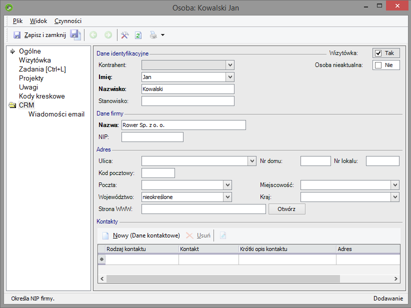Select Projekty in the navigation tree

(31, 78)
